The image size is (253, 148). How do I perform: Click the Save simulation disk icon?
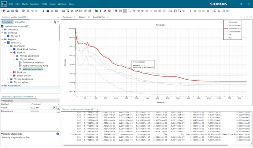[x=12, y=11]
